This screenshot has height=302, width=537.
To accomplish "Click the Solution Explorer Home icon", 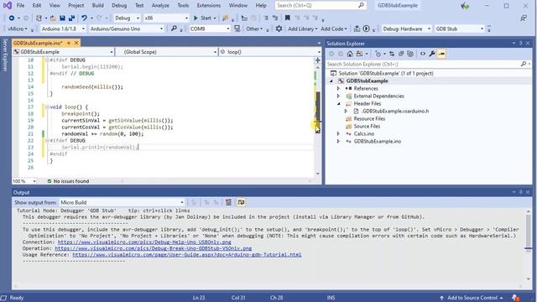I will (x=350, y=54).
